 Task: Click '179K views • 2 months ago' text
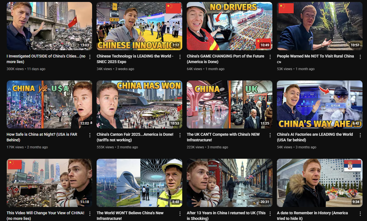[x=27, y=147]
